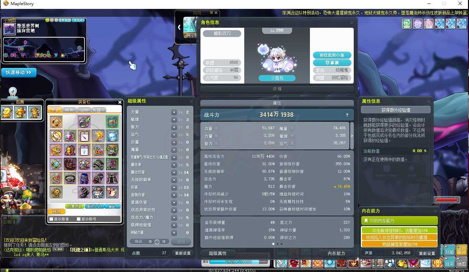Click Go to My Home (前往我的小屋) button
469x272 pixels.
332,55
